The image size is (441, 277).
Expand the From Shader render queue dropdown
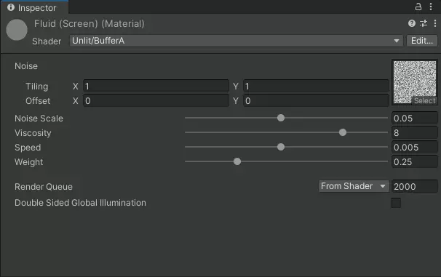354,186
